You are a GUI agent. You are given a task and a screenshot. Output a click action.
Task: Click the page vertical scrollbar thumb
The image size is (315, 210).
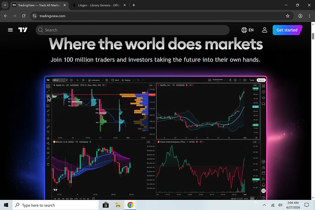313,37
